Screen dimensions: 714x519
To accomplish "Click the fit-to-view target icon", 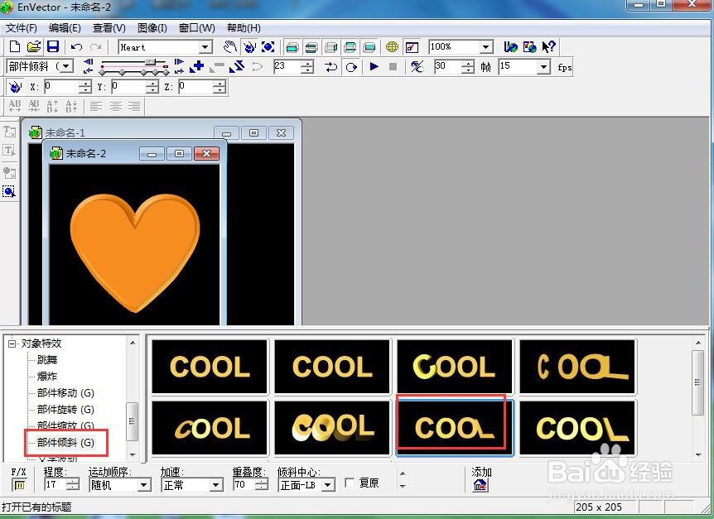I will (268, 47).
